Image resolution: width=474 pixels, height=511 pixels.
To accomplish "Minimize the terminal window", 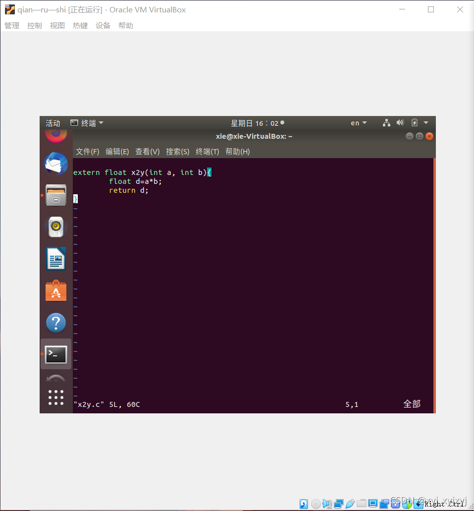I will tap(410, 136).
